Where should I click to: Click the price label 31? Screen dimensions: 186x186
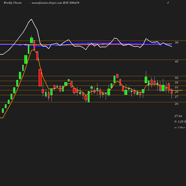(176, 87)
